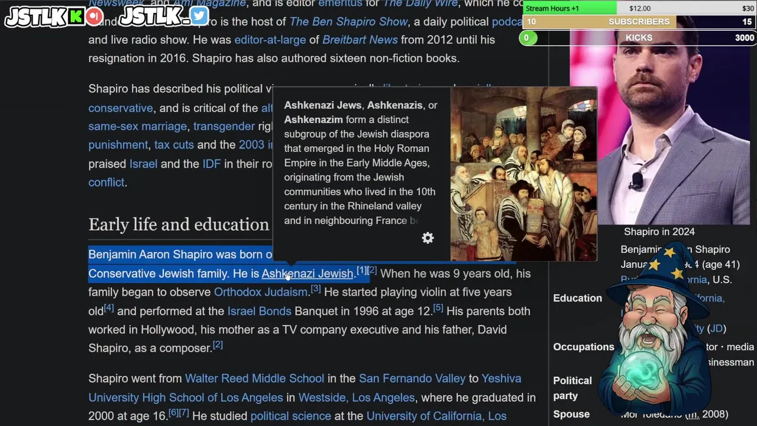
Task: Click the 'Spouse' infobox label
Action: tap(571, 414)
